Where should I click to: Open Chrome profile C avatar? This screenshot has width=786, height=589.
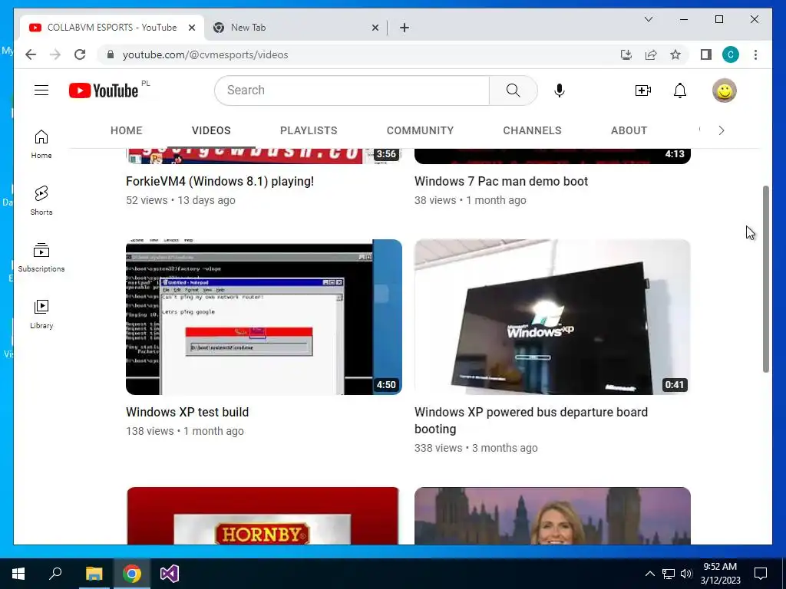point(731,54)
